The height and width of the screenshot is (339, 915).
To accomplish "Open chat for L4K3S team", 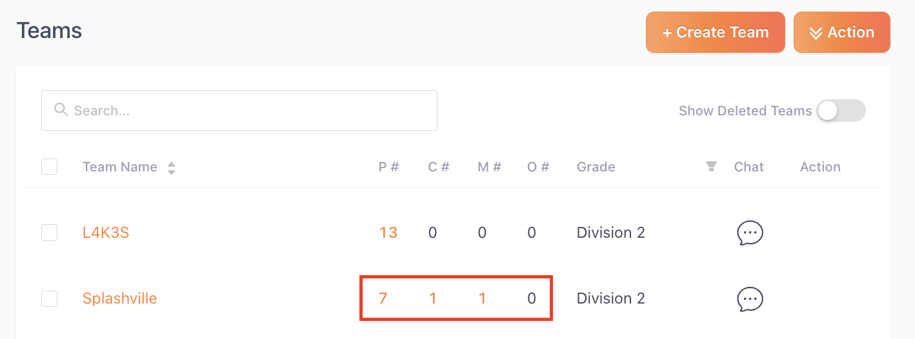I will pos(750,233).
